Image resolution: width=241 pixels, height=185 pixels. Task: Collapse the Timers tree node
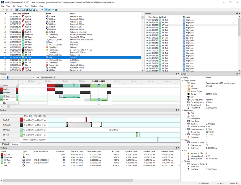pos(182,161)
